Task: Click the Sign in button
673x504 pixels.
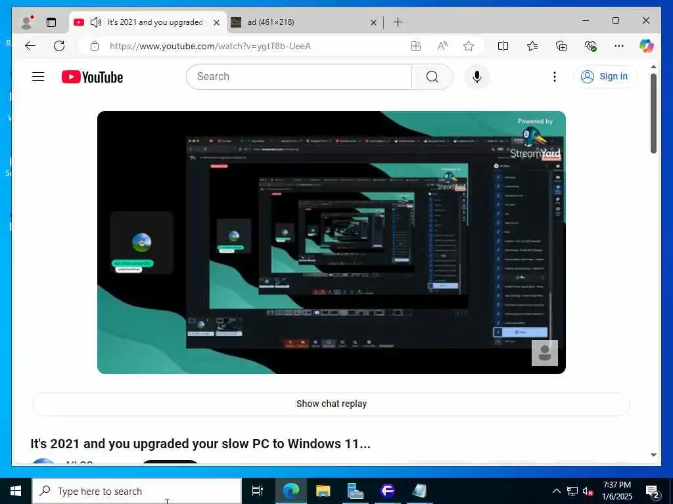Action: 605,77
